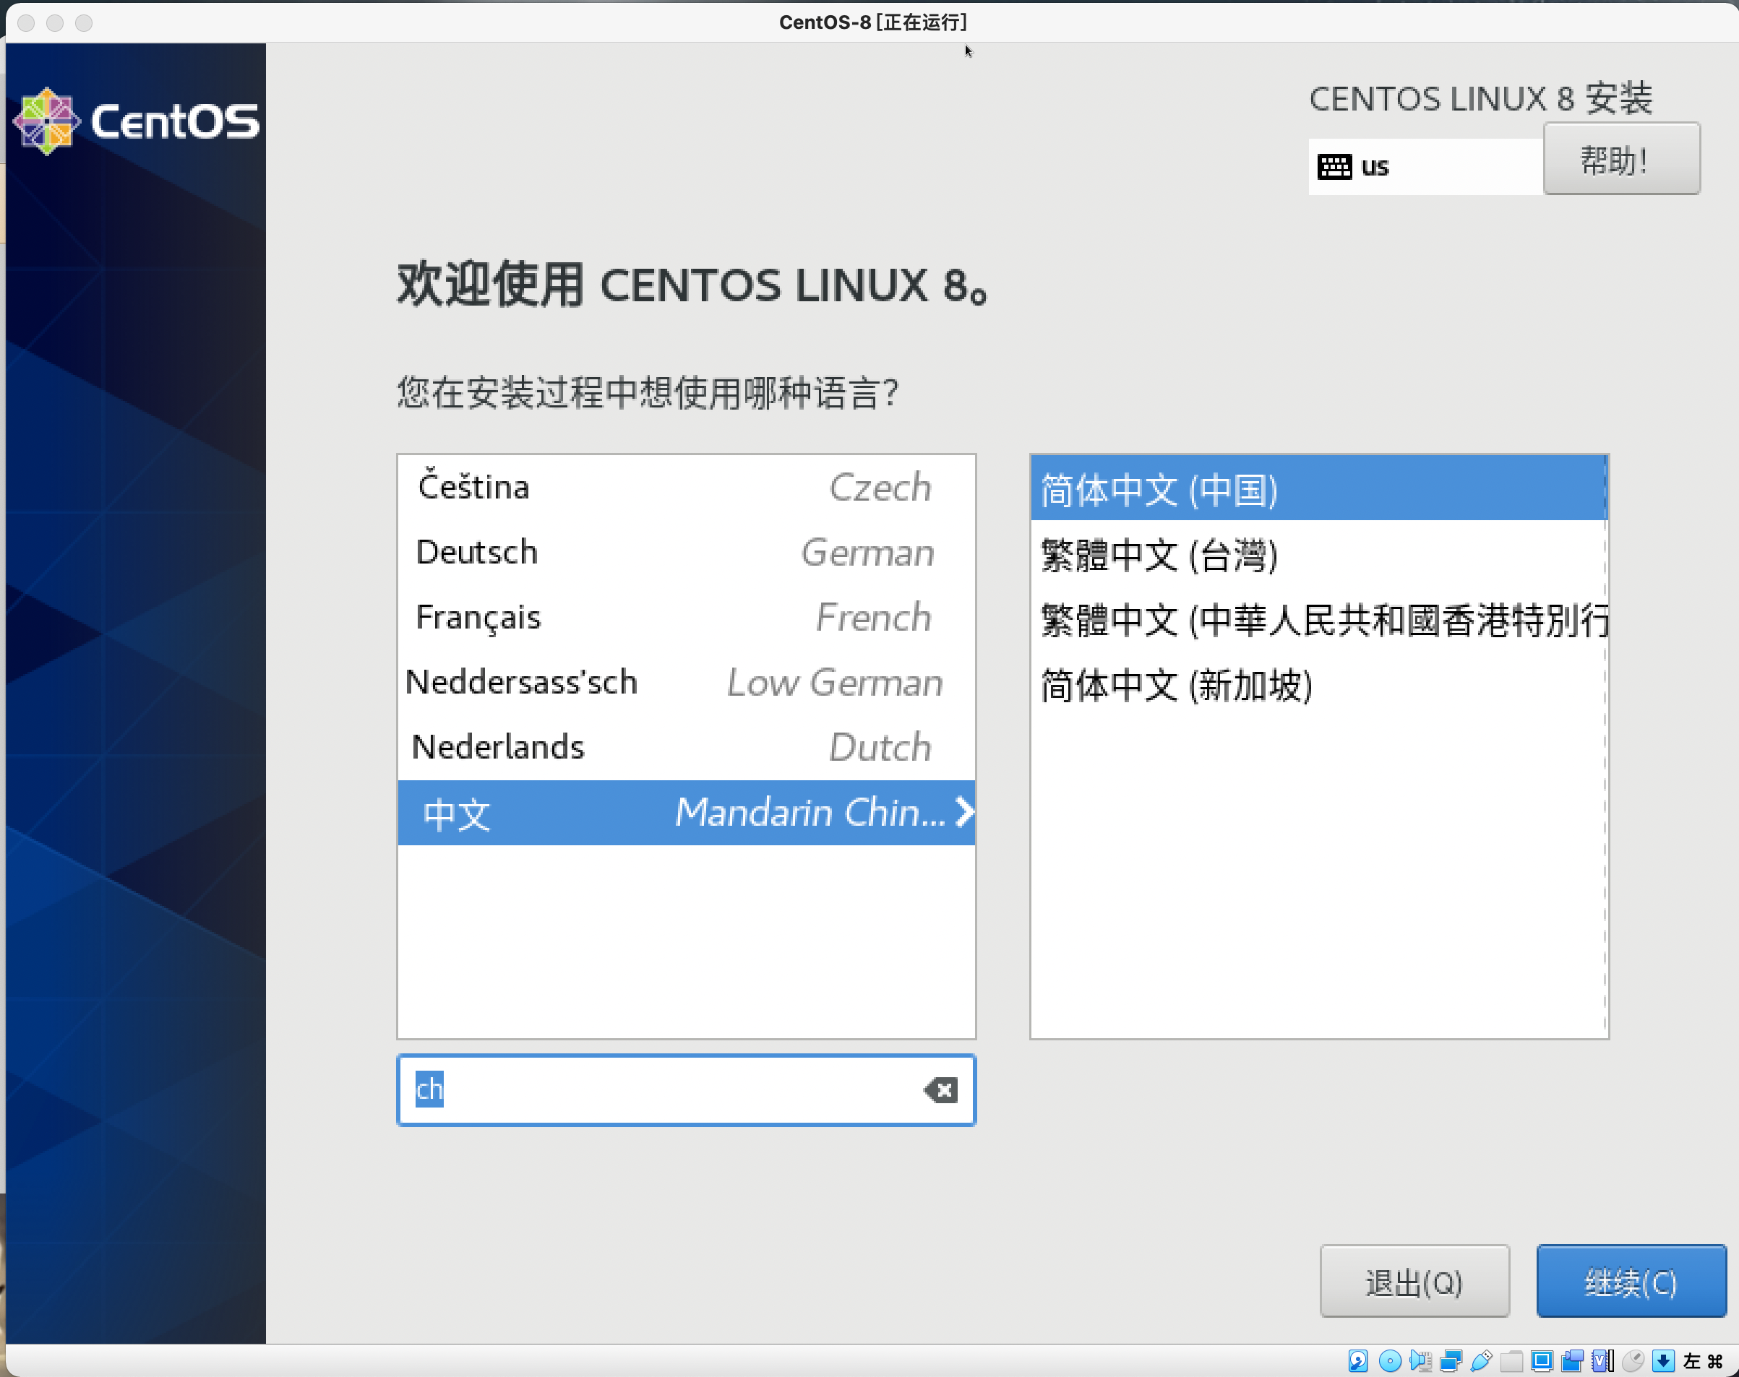Click the hard disk activity status icon
Image resolution: width=1739 pixels, height=1377 pixels.
pos(1358,1361)
